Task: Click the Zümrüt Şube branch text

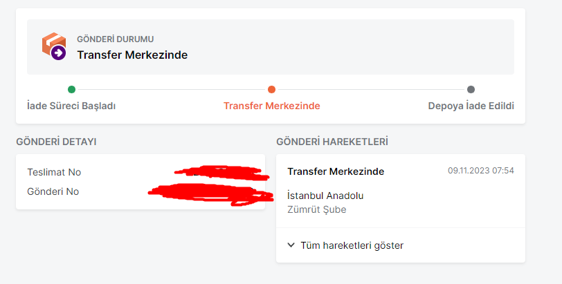Action: [x=316, y=209]
